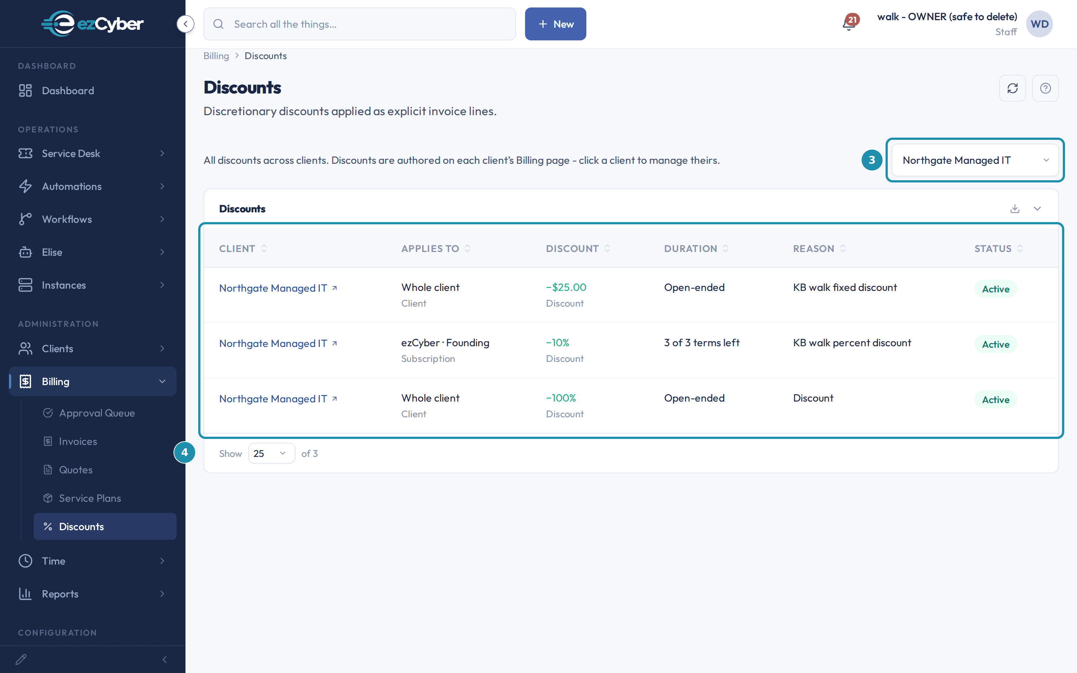The height and width of the screenshot is (673, 1077).
Task: Open Quotes in Billing menu
Action: (x=105, y=470)
